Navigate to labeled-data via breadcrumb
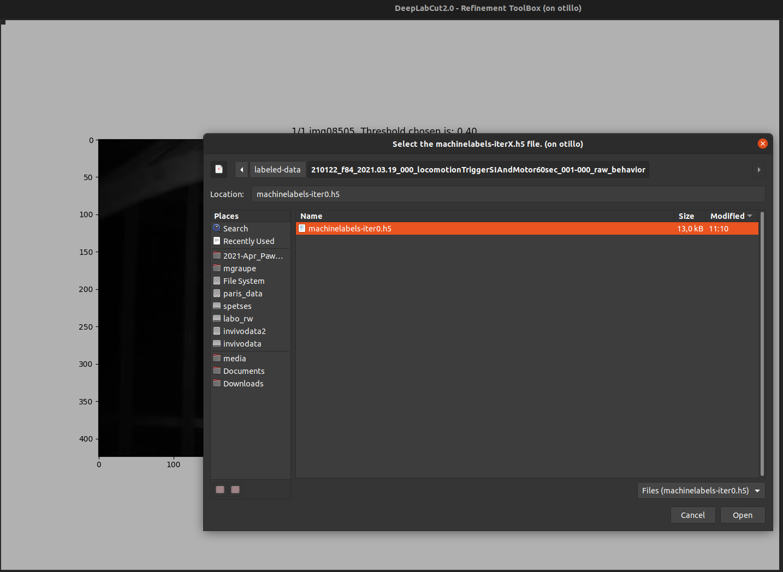Viewport: 783px width, 572px height. tap(277, 169)
